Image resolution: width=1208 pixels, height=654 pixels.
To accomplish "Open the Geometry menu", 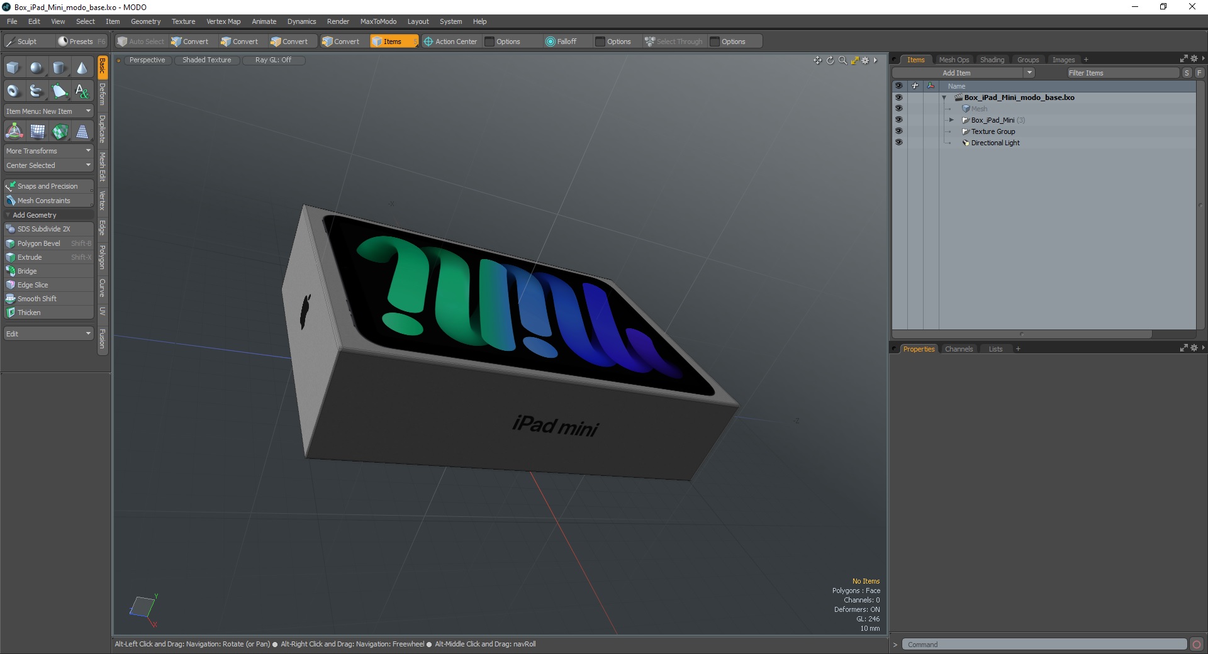I will pyautogui.click(x=145, y=21).
